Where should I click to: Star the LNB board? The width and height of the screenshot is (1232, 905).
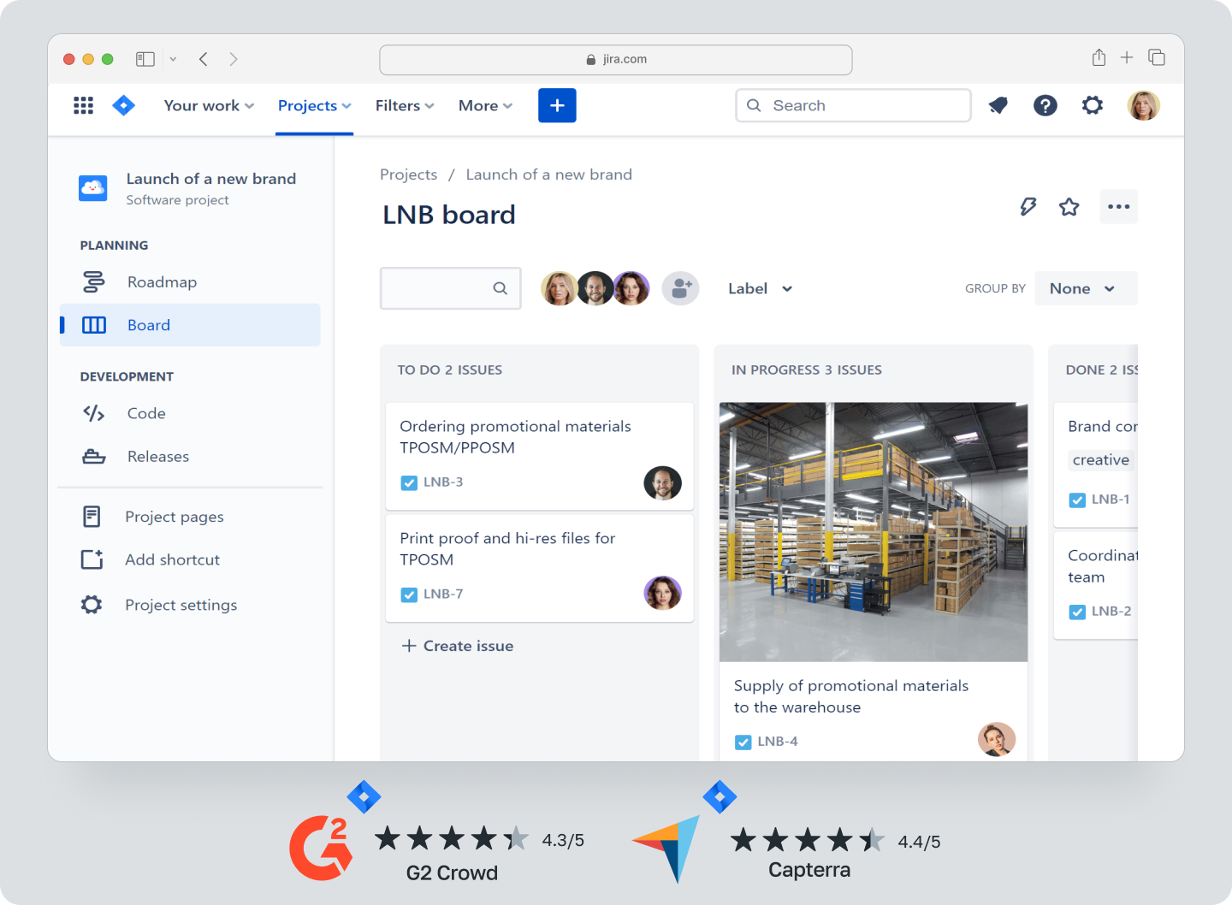1069,207
